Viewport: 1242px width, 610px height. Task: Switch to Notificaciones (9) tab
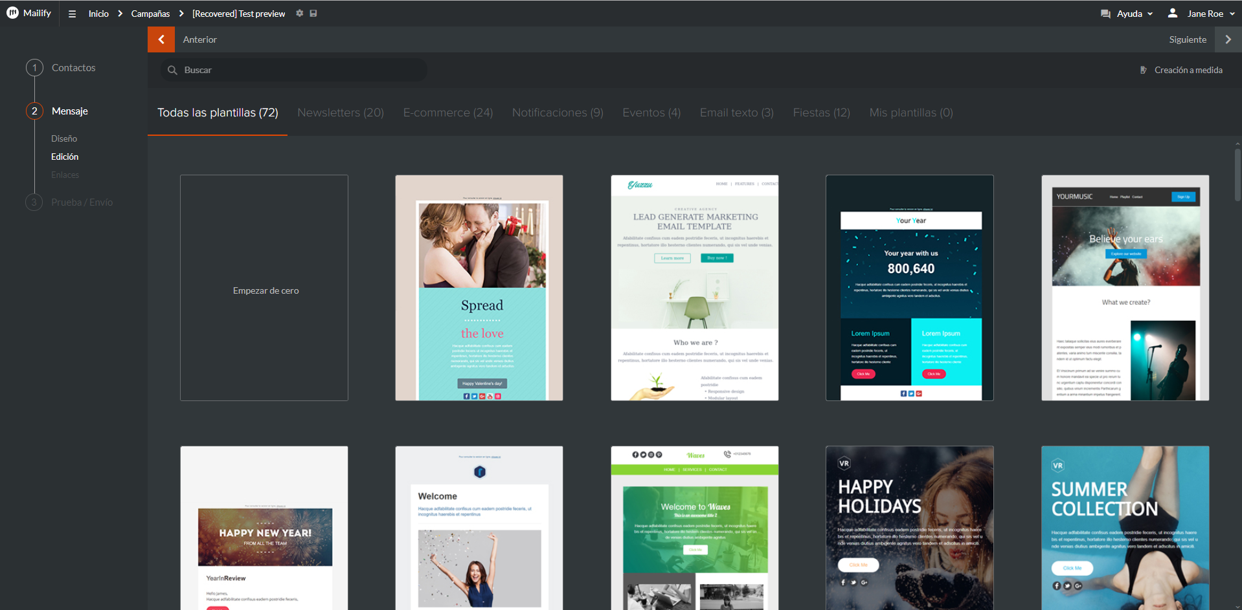coord(558,113)
